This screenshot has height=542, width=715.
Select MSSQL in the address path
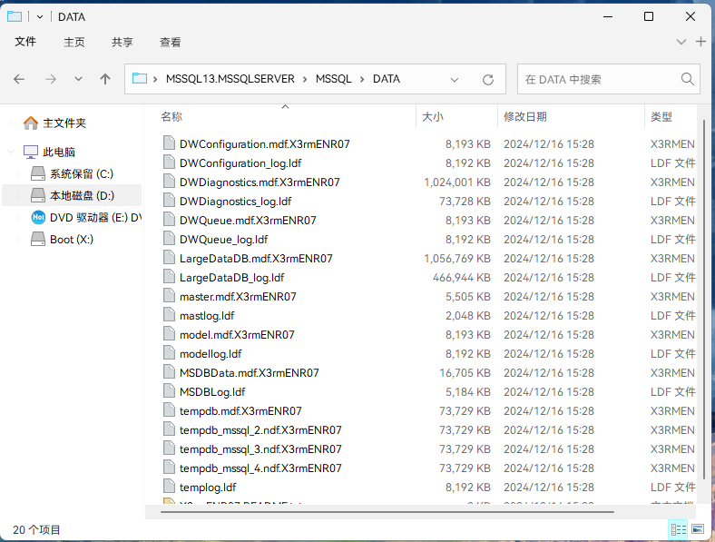tap(333, 79)
